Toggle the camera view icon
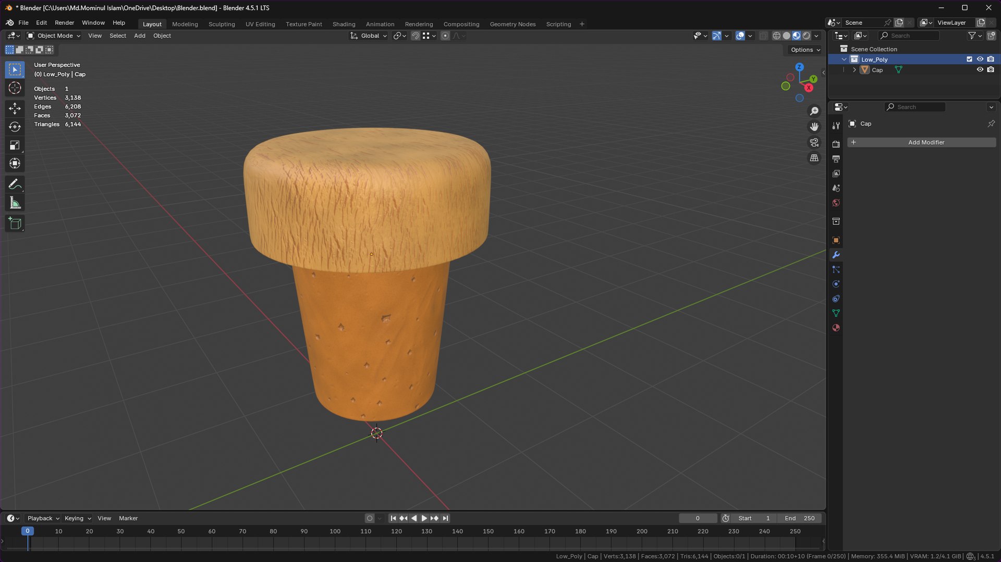The height and width of the screenshot is (562, 1001). (x=814, y=142)
